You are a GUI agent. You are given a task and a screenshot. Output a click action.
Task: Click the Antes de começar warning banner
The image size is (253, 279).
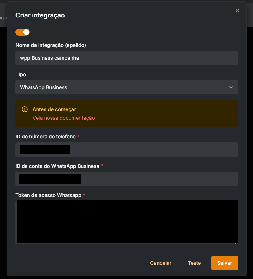click(x=127, y=113)
